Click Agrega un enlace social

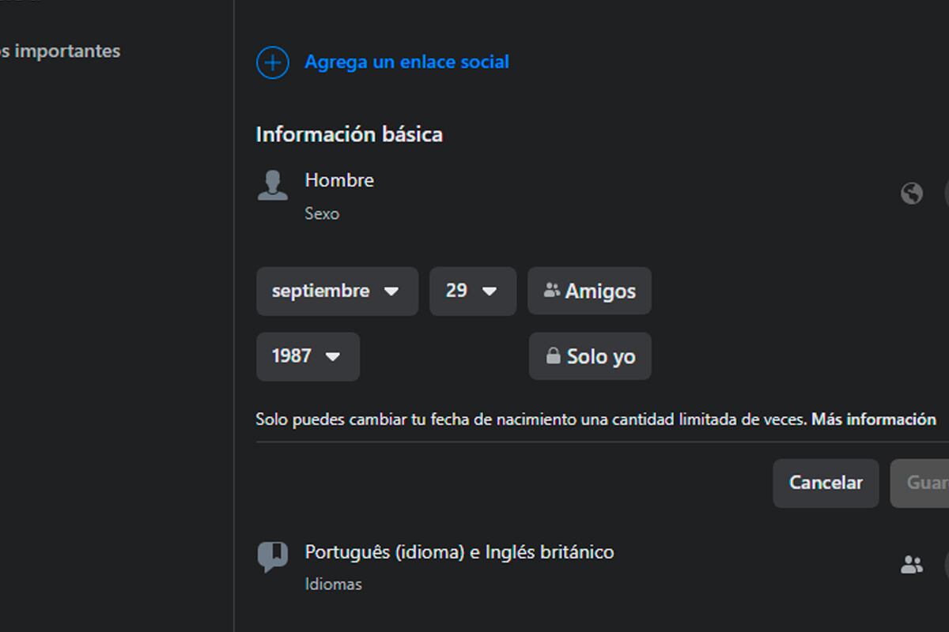coord(407,62)
